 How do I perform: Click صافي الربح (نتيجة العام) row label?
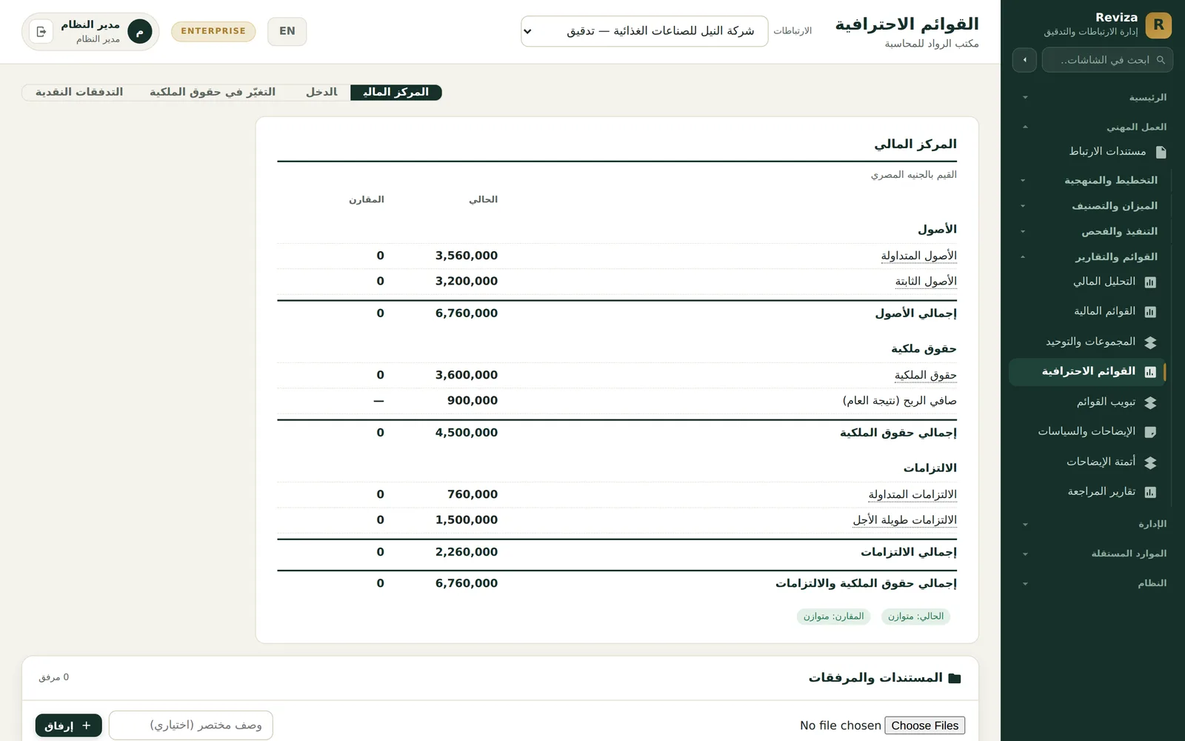[x=899, y=401]
